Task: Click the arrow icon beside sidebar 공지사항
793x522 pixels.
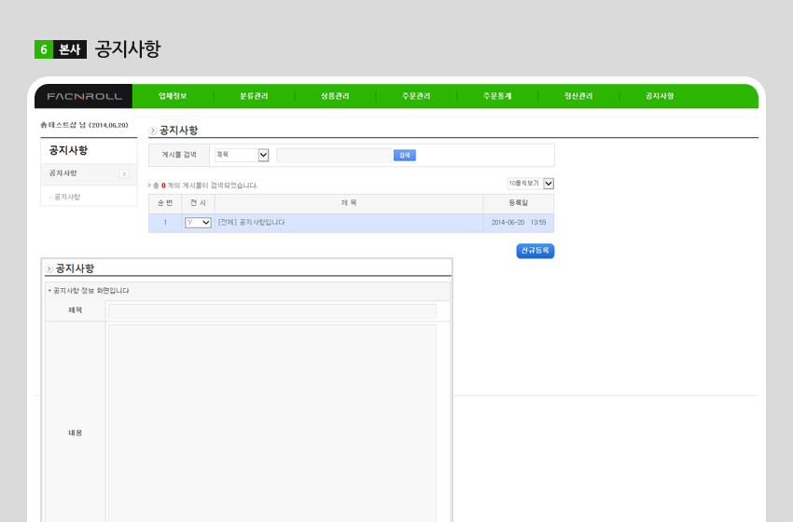Action: pos(124,173)
